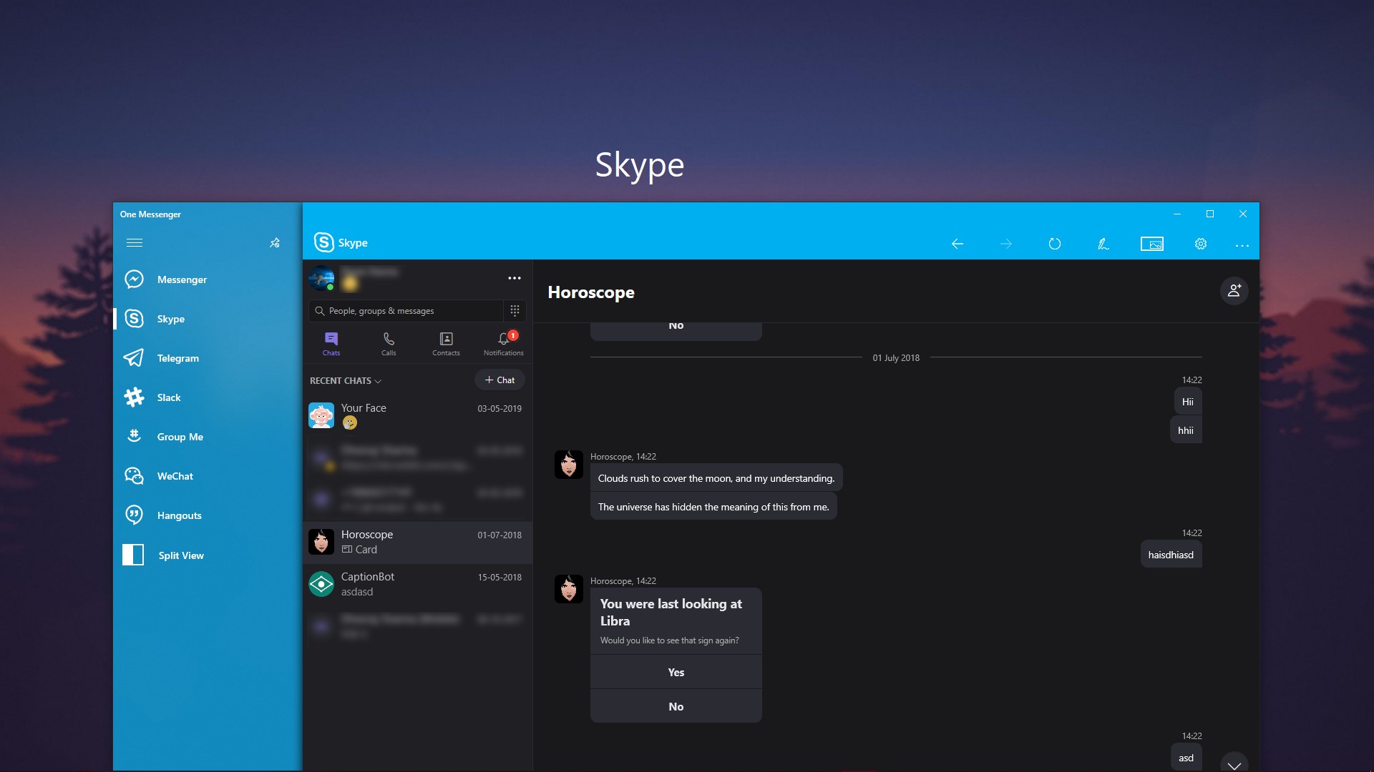The width and height of the screenshot is (1374, 772).
Task: Open Skype settings via the gear icon
Action: click(1200, 243)
